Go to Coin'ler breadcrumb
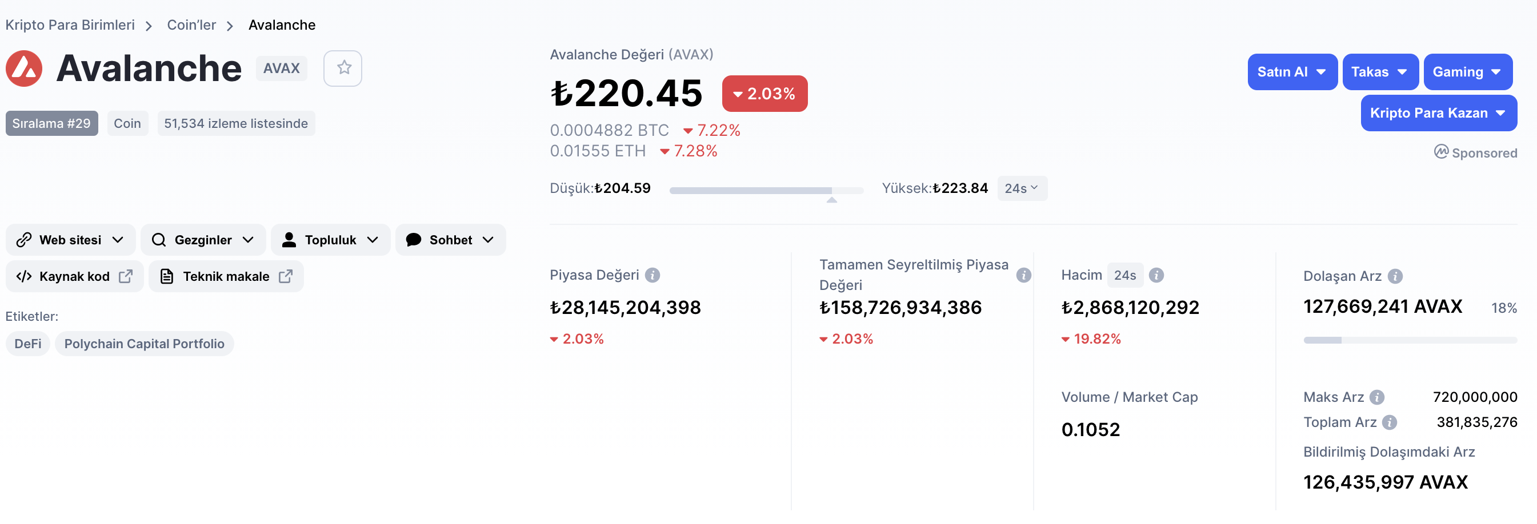Screen dimensions: 1537x524 pyautogui.click(x=191, y=25)
